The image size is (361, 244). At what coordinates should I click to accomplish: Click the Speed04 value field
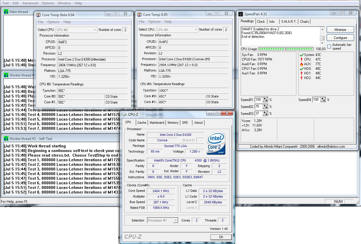coord(316,100)
